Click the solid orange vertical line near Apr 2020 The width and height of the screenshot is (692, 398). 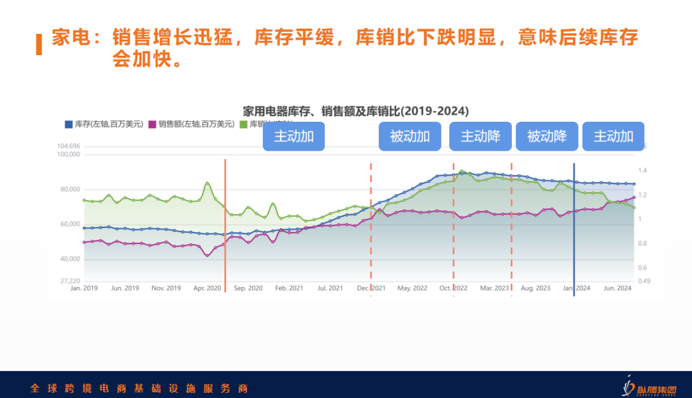(x=225, y=224)
